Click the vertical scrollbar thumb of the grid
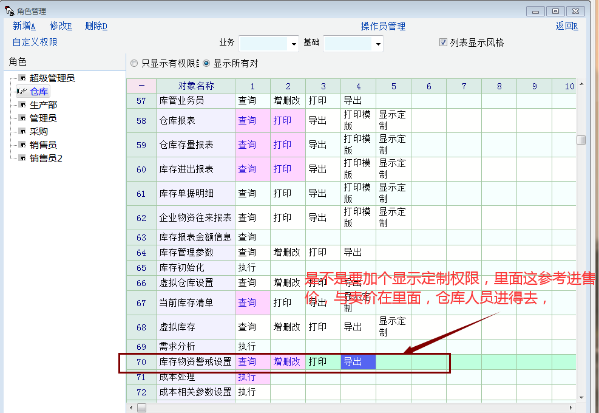Viewport: 599px width, 413px height. coord(581,140)
